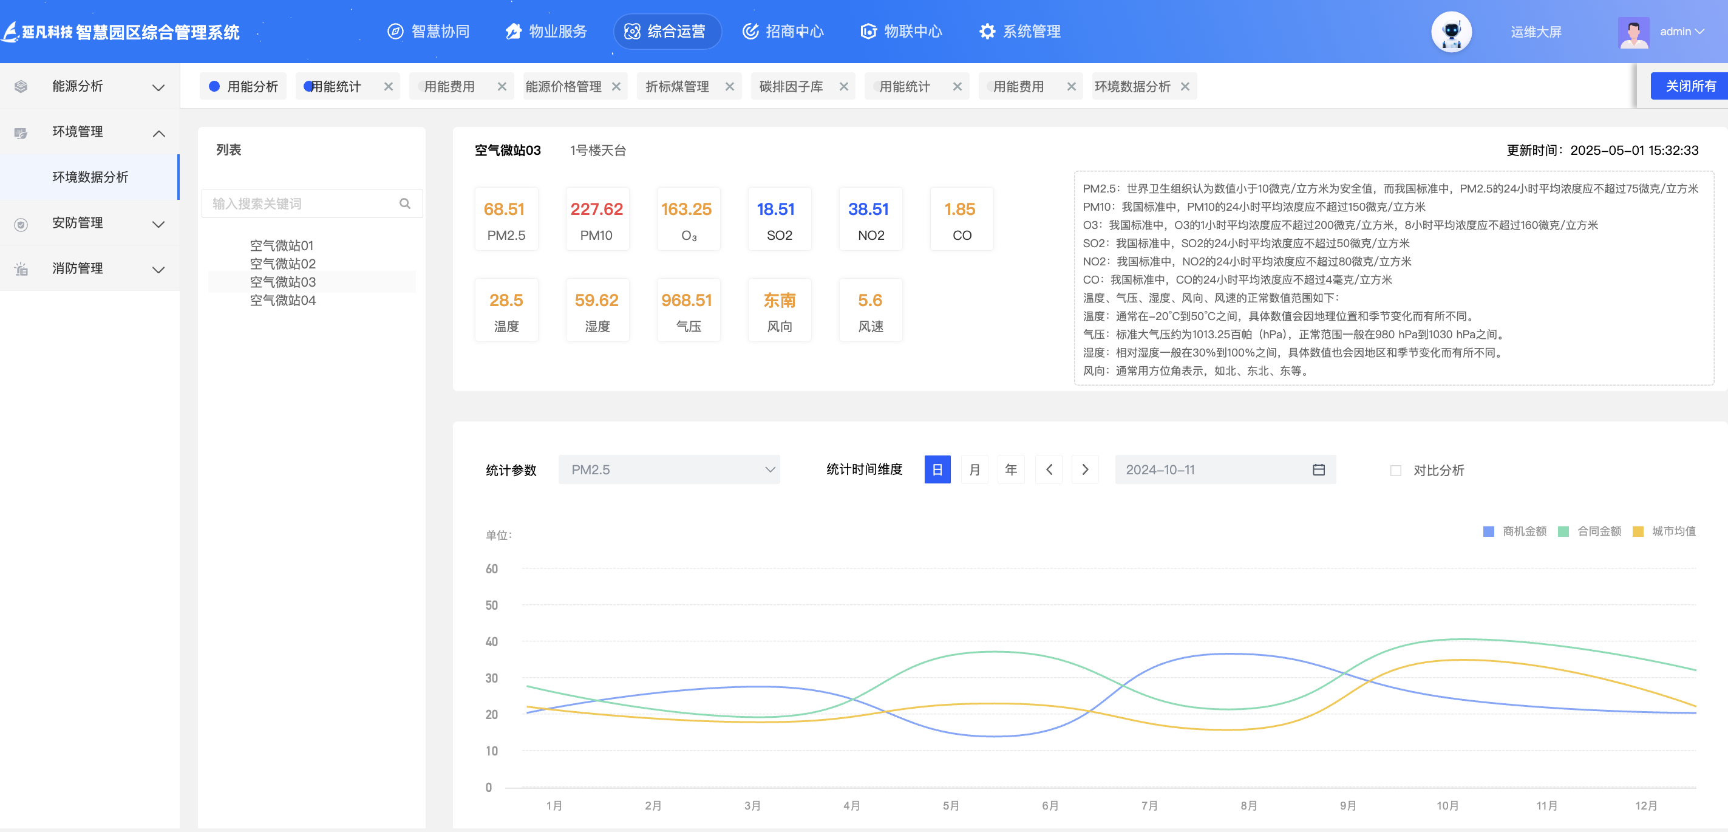Viewport: 1728px width, 832px height.
Task: Select the 月 time dimension option
Action: pyautogui.click(x=974, y=469)
